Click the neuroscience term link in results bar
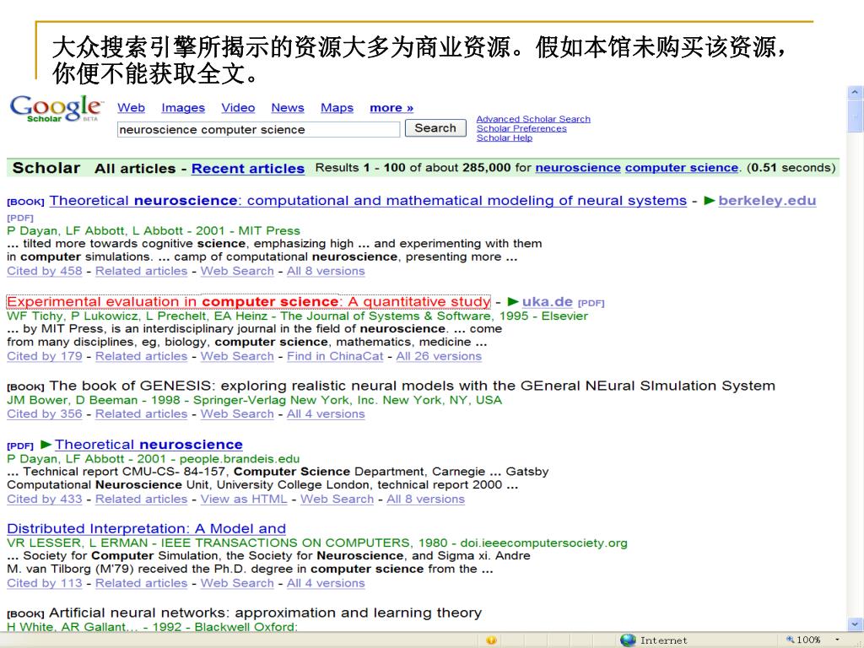Screen dimensions: 864x648 point(578,168)
